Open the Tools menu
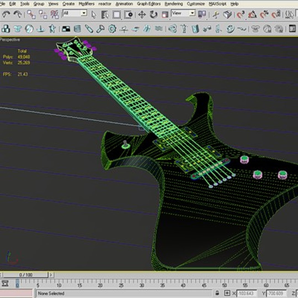This screenshot has height=298, width=298. pyautogui.click(x=25, y=4)
